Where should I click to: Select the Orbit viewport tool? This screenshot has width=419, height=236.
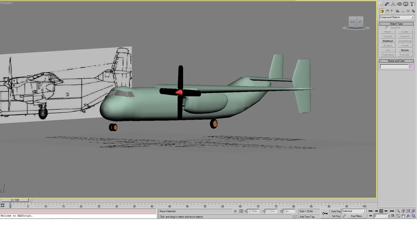pyautogui.click(x=408, y=216)
